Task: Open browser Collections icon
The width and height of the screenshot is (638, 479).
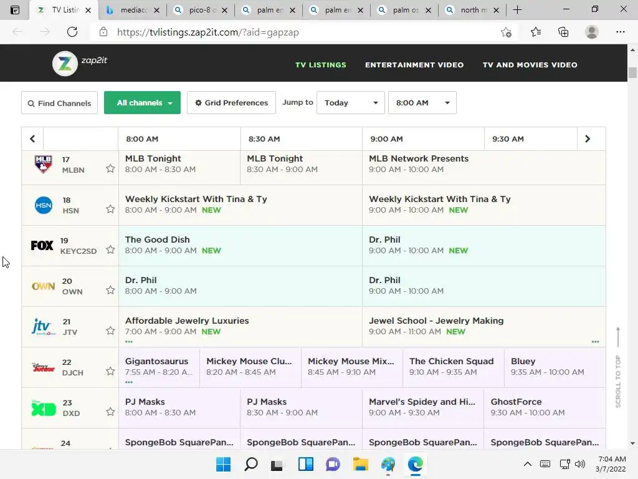Action: (563, 32)
